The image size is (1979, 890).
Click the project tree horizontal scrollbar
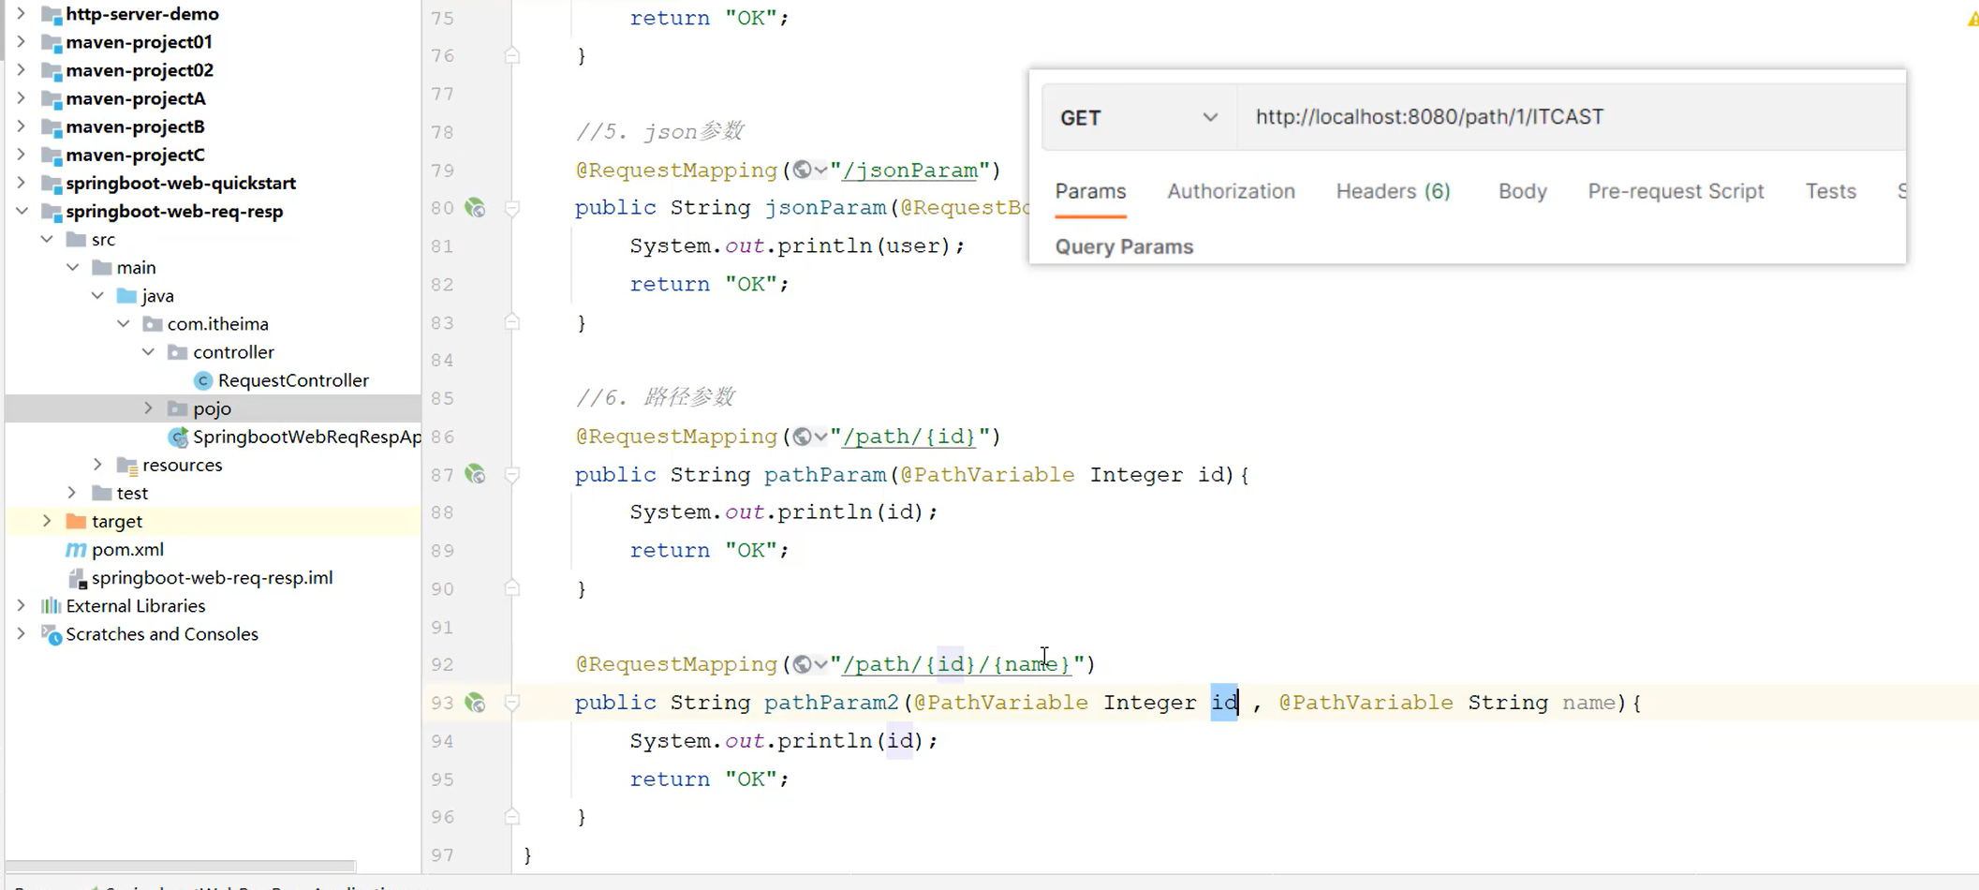[181, 866]
